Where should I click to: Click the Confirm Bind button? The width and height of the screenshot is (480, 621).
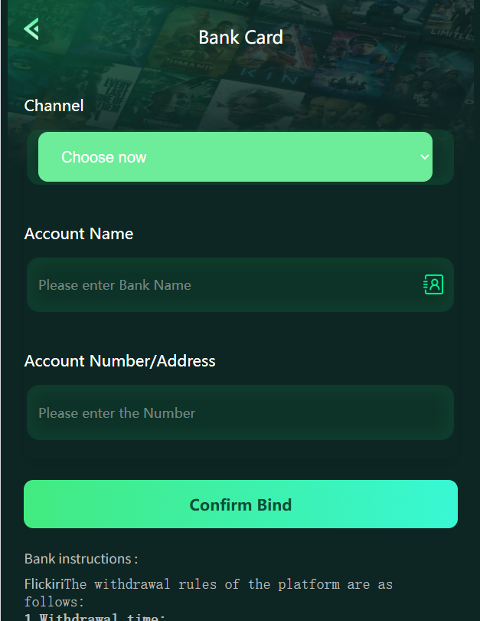240,504
